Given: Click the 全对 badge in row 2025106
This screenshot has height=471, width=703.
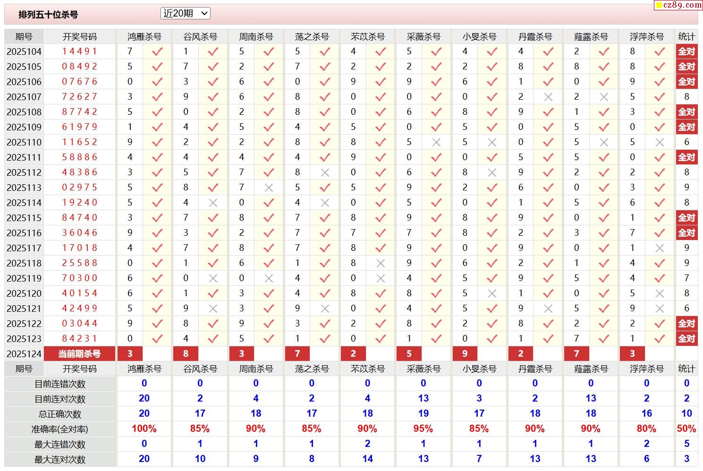Looking at the screenshot, I should pyautogui.click(x=686, y=82).
